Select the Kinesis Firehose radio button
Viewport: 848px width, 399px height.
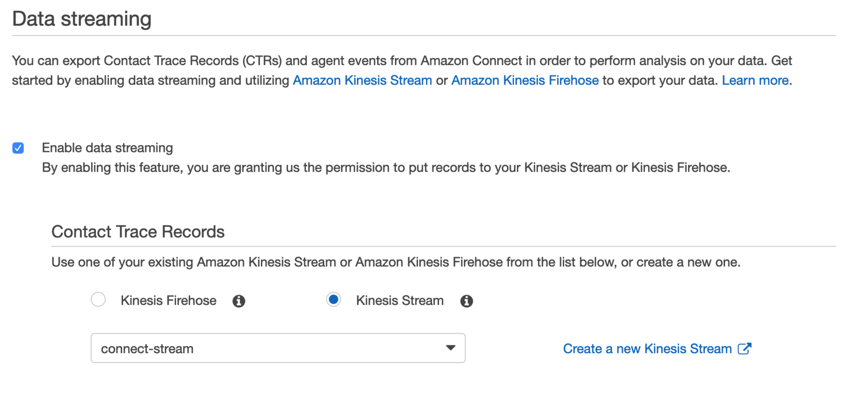point(98,299)
